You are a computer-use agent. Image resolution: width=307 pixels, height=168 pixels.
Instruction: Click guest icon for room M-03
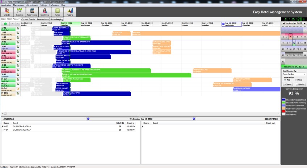point(18,84)
